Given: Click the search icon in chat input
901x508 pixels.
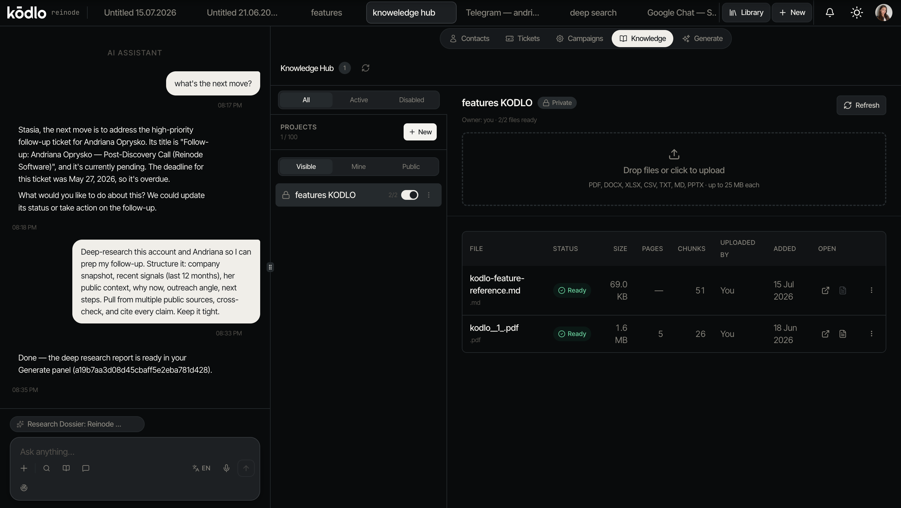Looking at the screenshot, I should point(47,468).
